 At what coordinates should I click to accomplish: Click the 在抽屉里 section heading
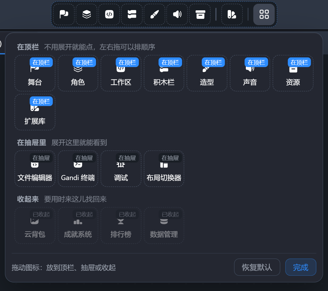coord(31,143)
